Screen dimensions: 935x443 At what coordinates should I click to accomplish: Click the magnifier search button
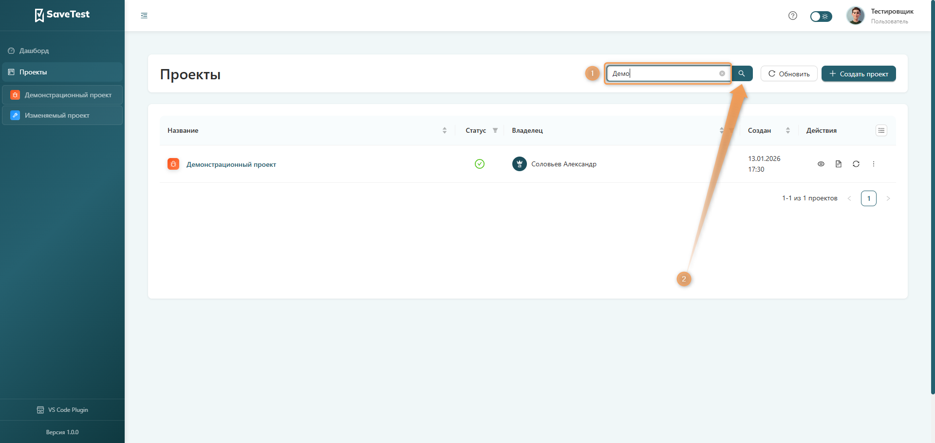pos(742,73)
